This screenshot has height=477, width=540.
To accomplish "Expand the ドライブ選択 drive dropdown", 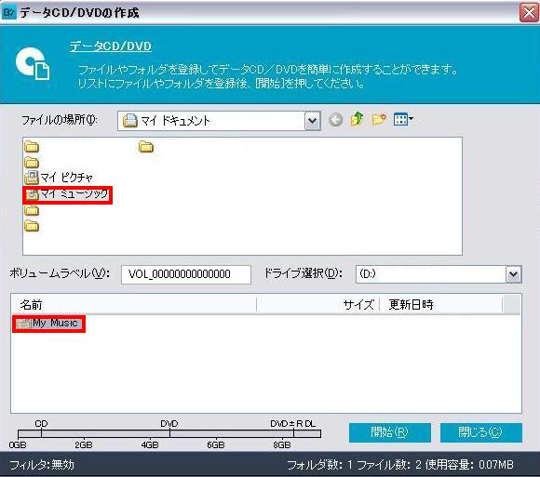I will tap(514, 274).
